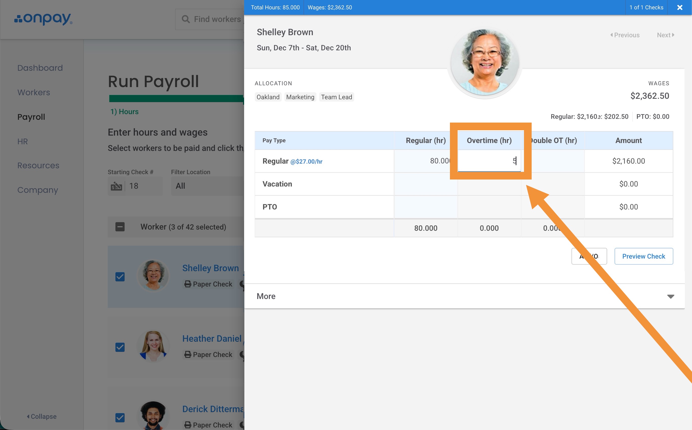Go to the Next worker check

coord(665,35)
